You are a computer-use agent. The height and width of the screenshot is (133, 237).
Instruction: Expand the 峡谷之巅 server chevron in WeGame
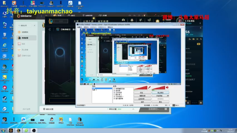133,109
